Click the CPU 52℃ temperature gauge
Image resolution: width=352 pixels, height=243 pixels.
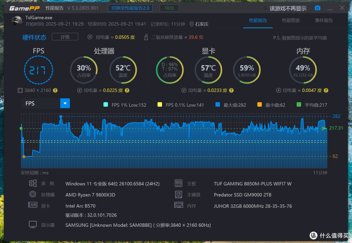(123, 70)
